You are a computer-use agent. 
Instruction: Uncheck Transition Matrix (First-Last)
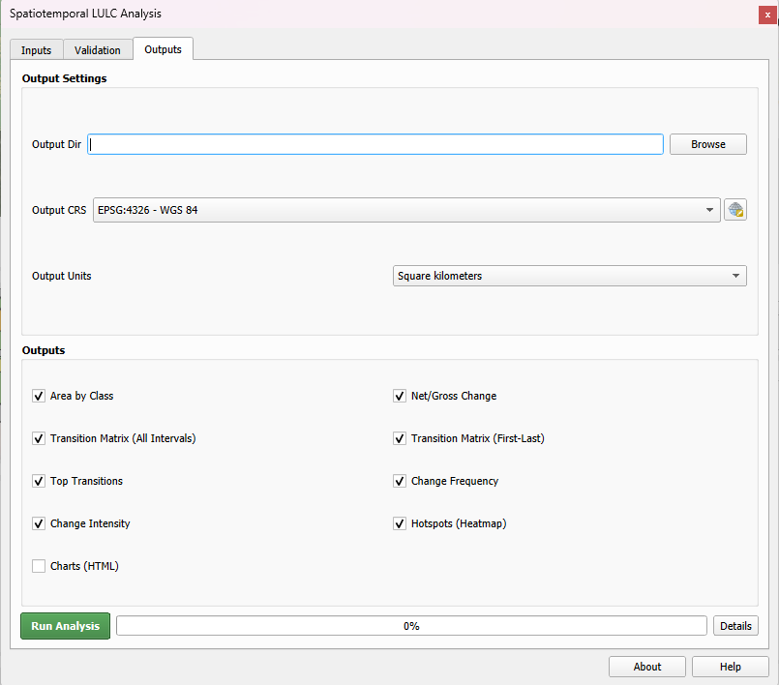click(x=399, y=438)
